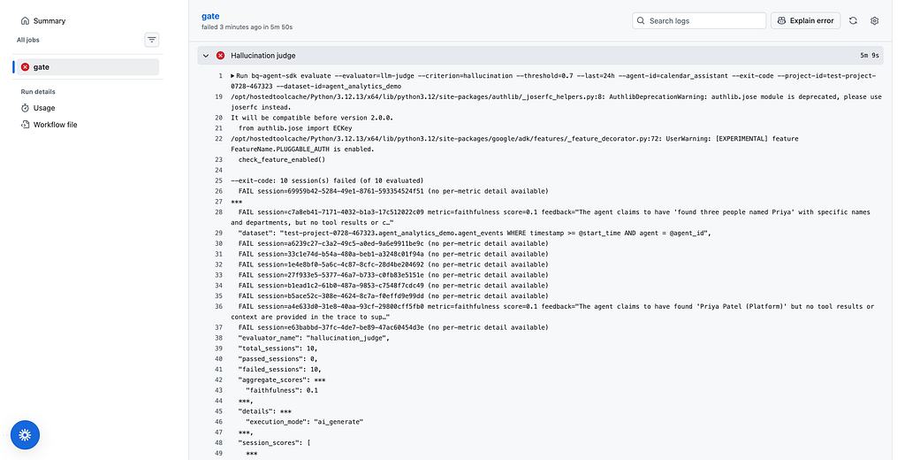Image resolution: width=905 pixels, height=460 pixels.
Task: Click the "faithfulness": 0.1 line
Action: (x=282, y=391)
